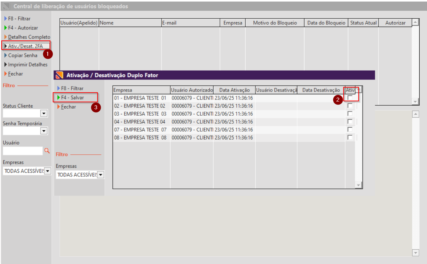The width and height of the screenshot is (427, 264).
Task: Click the Usuário input field
Action: 23,151
